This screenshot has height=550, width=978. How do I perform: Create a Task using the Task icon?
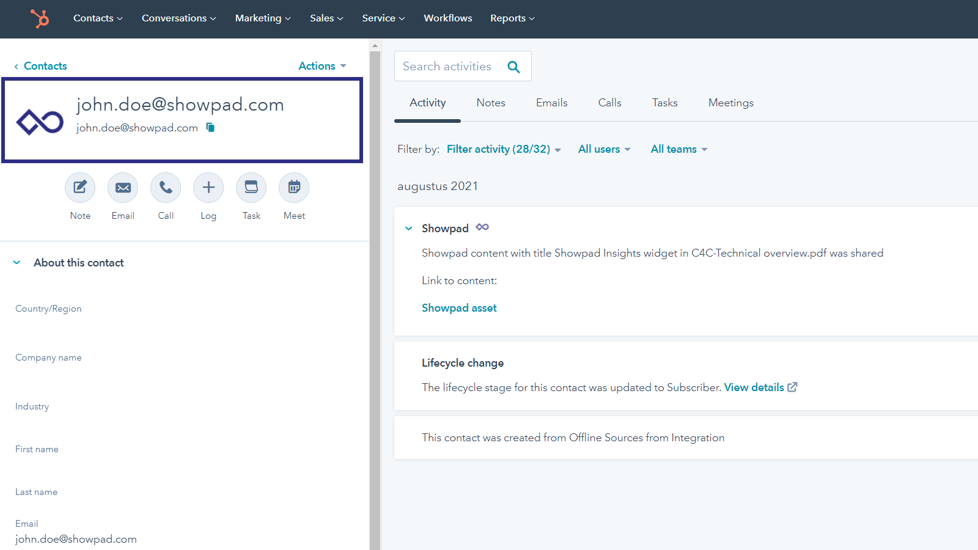pos(251,187)
